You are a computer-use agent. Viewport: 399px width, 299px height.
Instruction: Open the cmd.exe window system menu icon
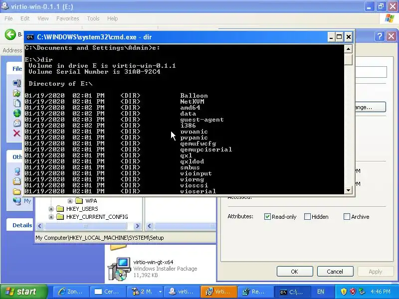click(x=30, y=37)
